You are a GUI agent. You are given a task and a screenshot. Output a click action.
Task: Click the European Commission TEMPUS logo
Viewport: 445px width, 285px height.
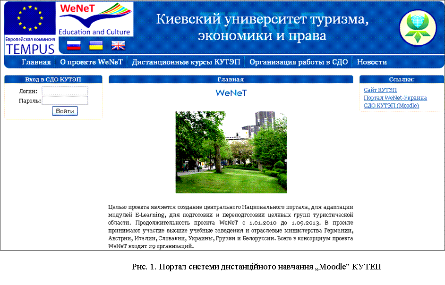click(x=30, y=28)
